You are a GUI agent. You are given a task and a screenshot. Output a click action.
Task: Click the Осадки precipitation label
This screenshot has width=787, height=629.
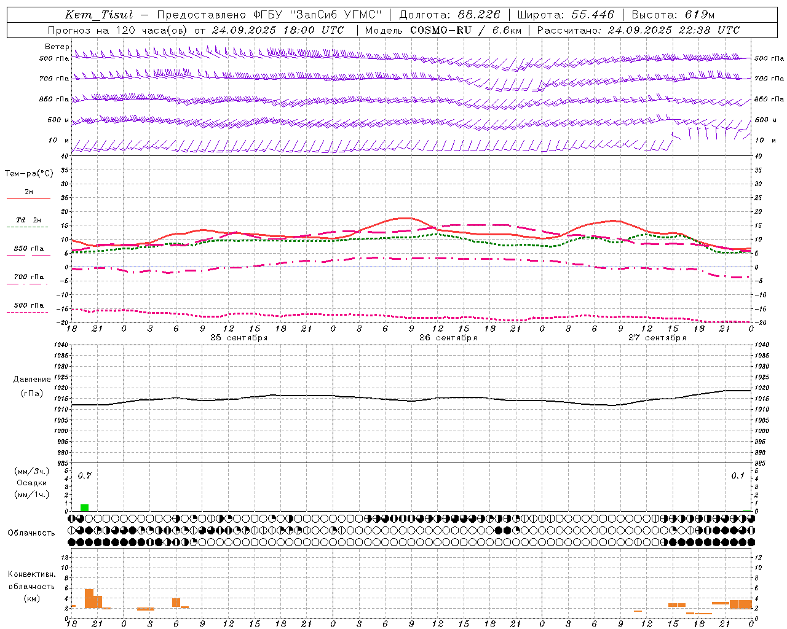point(32,483)
